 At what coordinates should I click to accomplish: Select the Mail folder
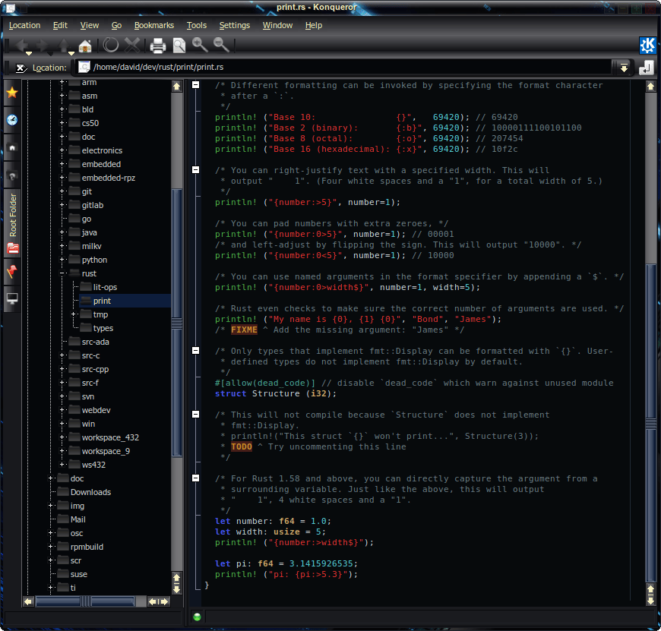point(77,519)
